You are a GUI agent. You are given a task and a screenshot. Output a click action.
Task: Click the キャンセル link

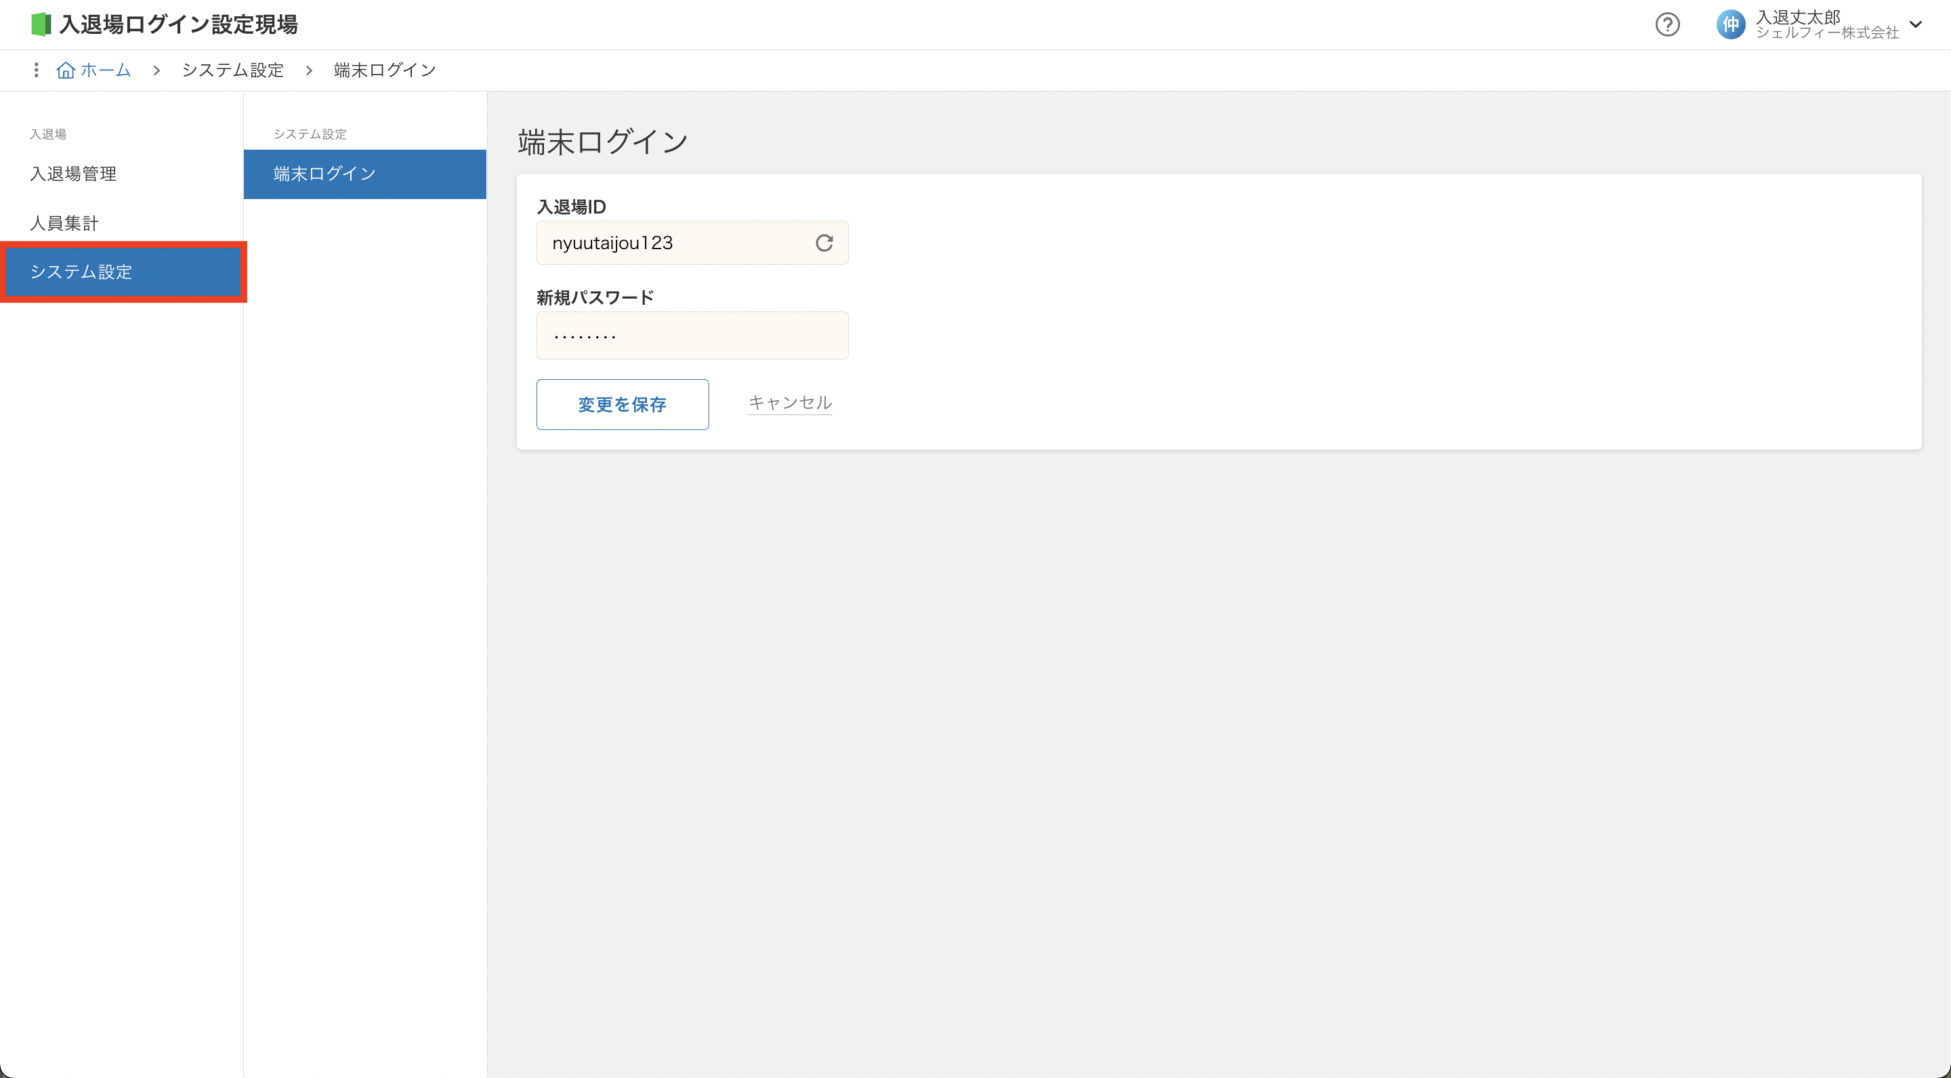[x=789, y=403]
